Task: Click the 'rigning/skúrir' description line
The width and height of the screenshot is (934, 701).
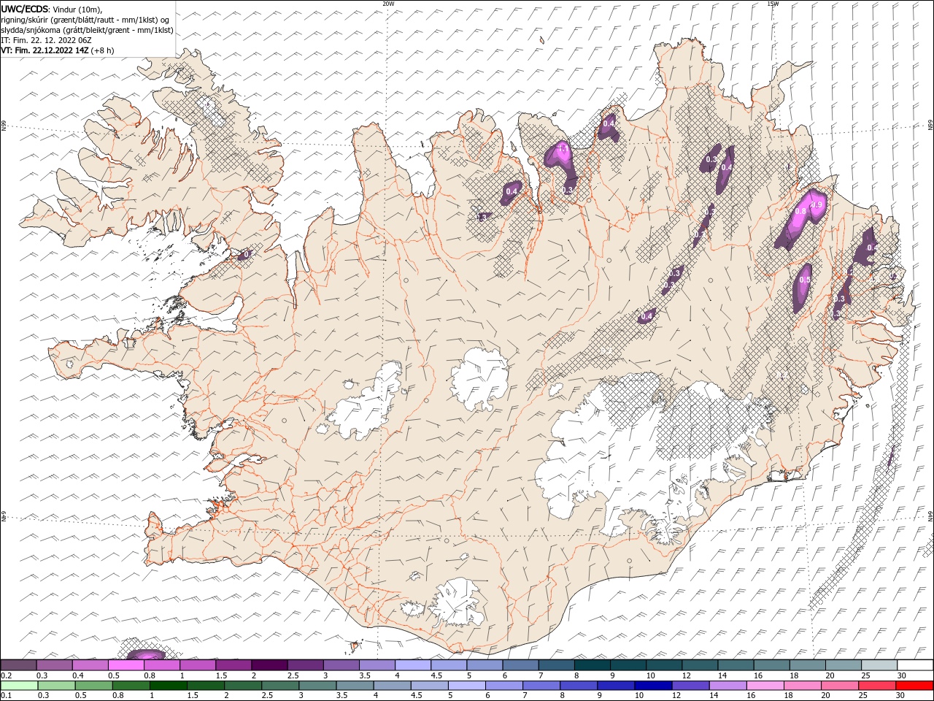Action: pos(85,20)
